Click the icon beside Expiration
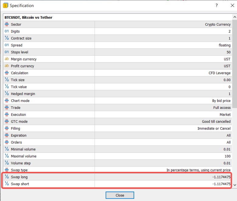237x201 pixels. point(7,135)
